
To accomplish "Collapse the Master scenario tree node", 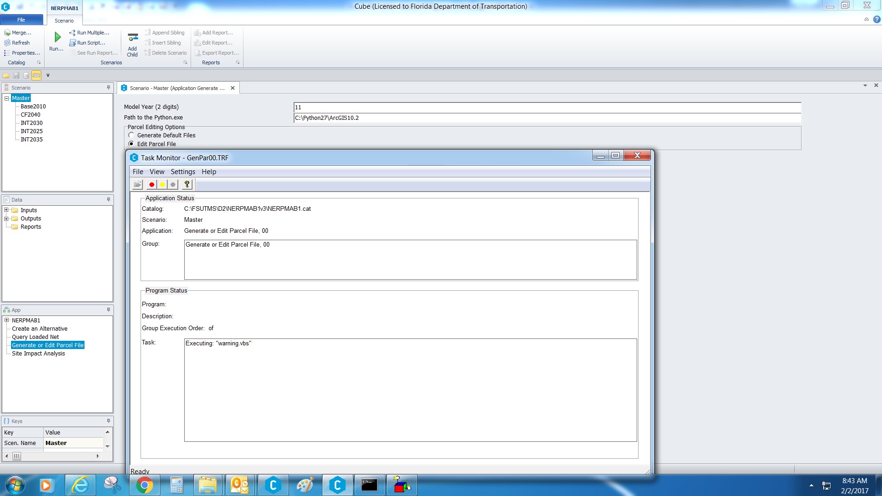I will (x=7, y=98).
